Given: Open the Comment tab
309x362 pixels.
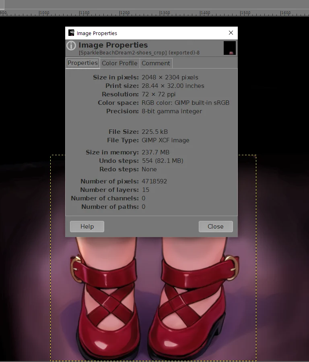Looking at the screenshot, I should [x=156, y=63].
